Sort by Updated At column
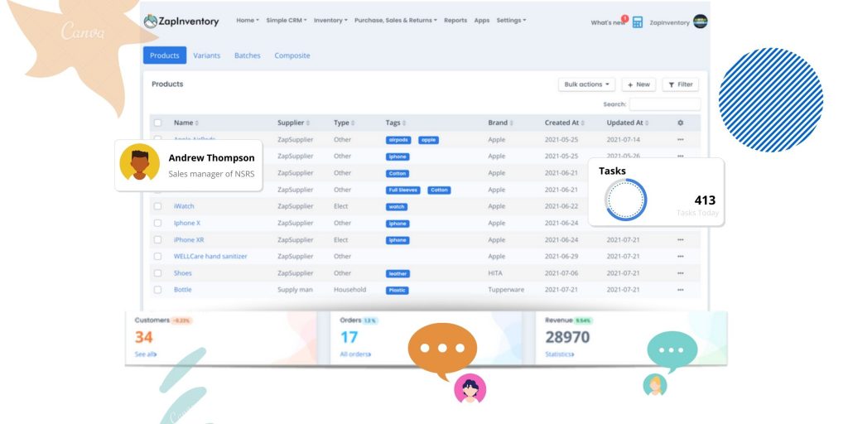848x424 pixels. (628, 123)
